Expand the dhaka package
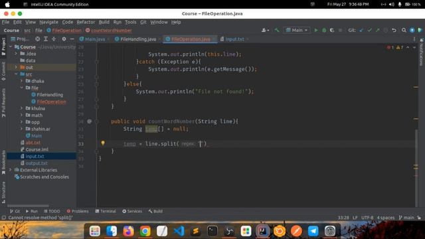 pos(21,81)
